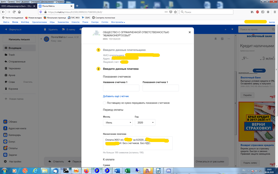This screenshot has height=174, width=278.
Task: Open page actions three-dot menu in address bar
Action: 166,12
